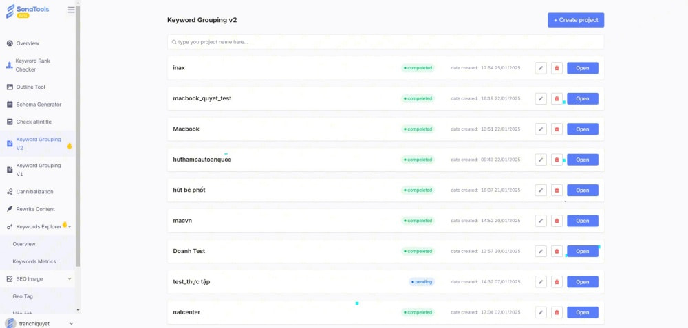Image resolution: width=688 pixels, height=328 pixels.
Task: Expand the Keywords Explorer menu
Action: pyautogui.click(x=69, y=226)
